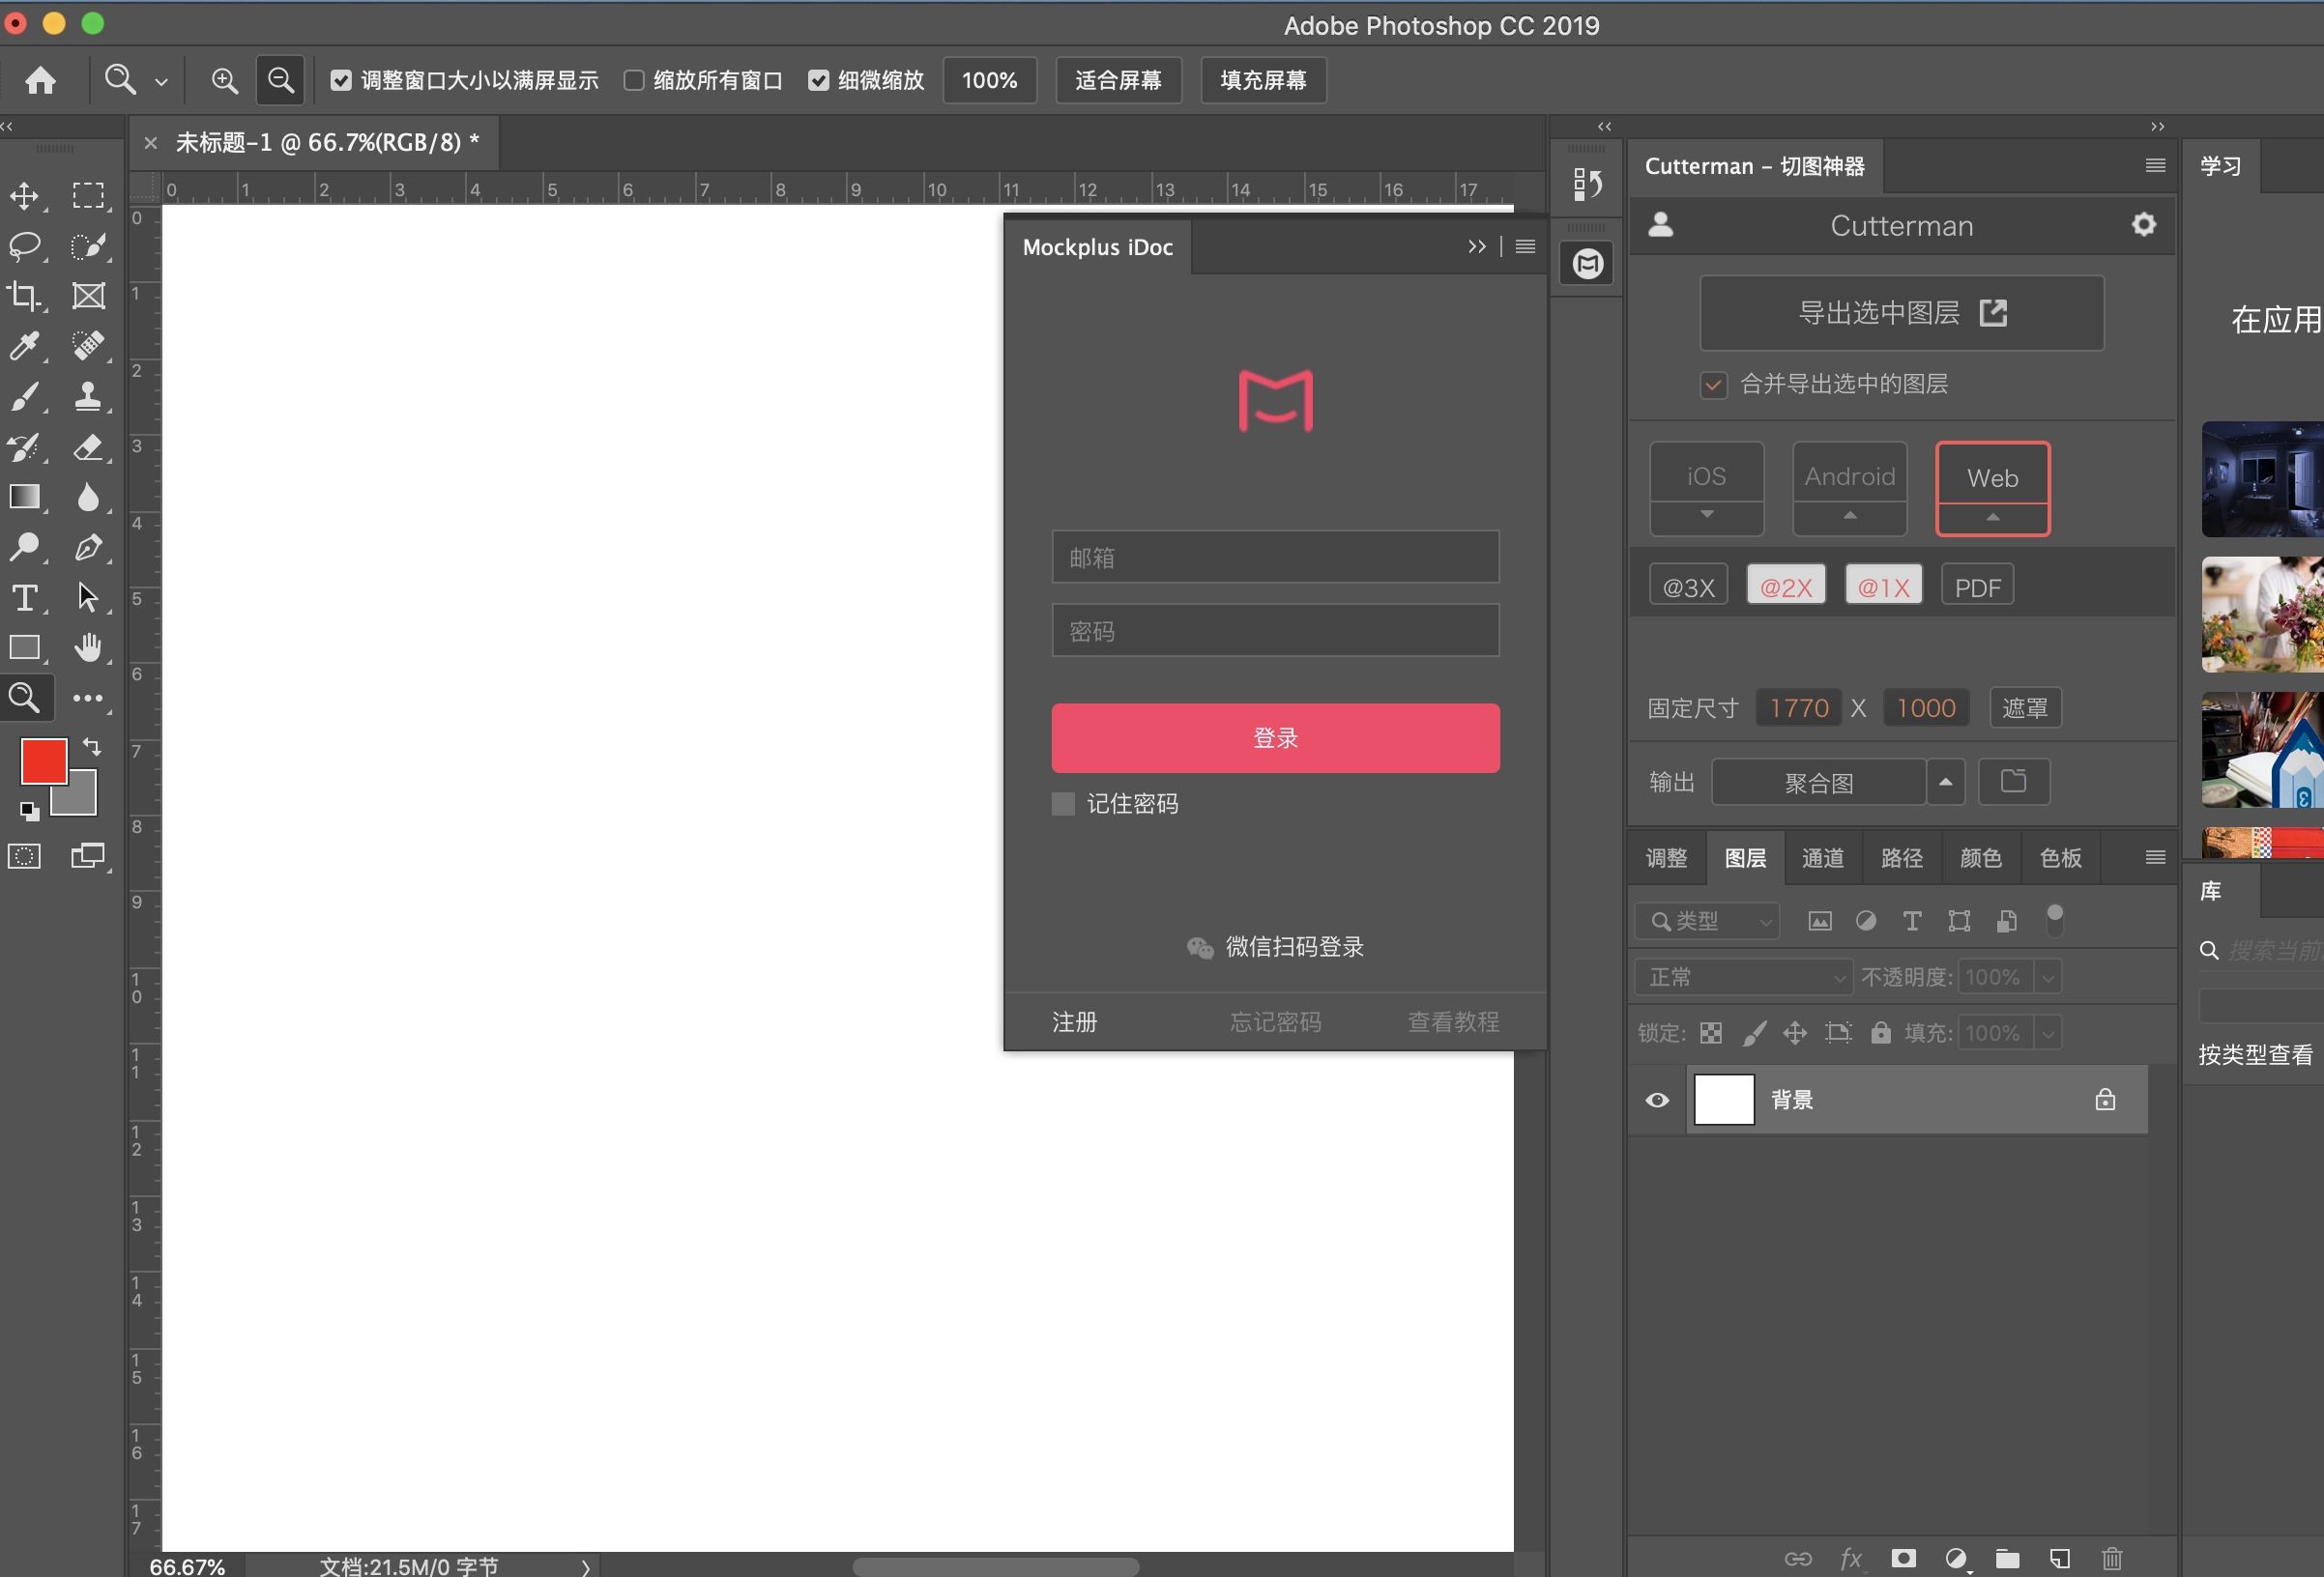Enable 记住密码 in the Mockplus iDoc login

tap(1062, 804)
